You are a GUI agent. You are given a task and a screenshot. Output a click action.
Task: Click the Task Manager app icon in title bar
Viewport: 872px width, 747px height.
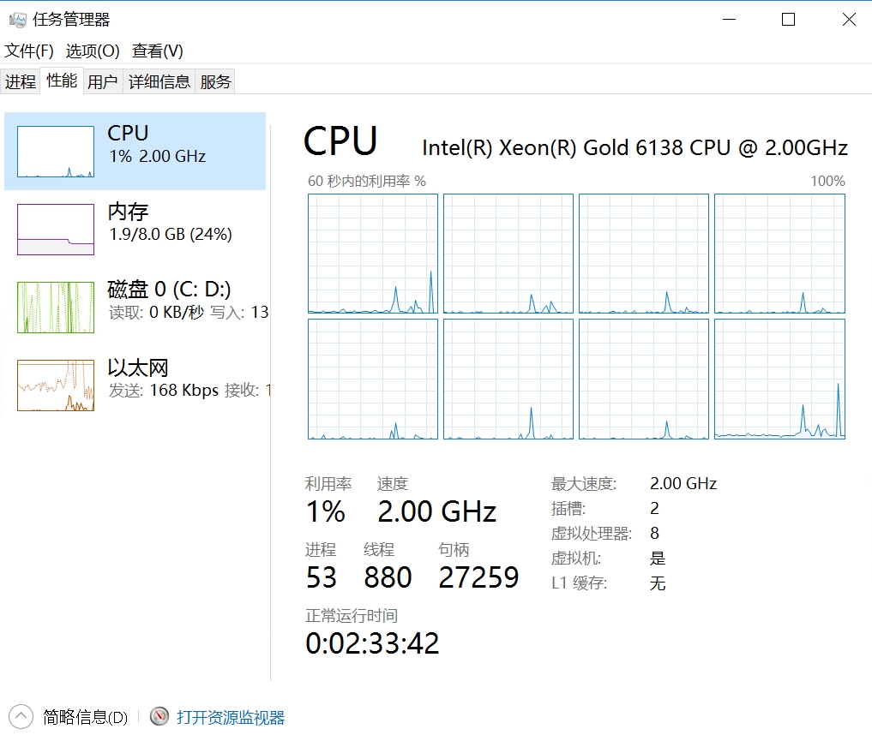tap(17, 20)
